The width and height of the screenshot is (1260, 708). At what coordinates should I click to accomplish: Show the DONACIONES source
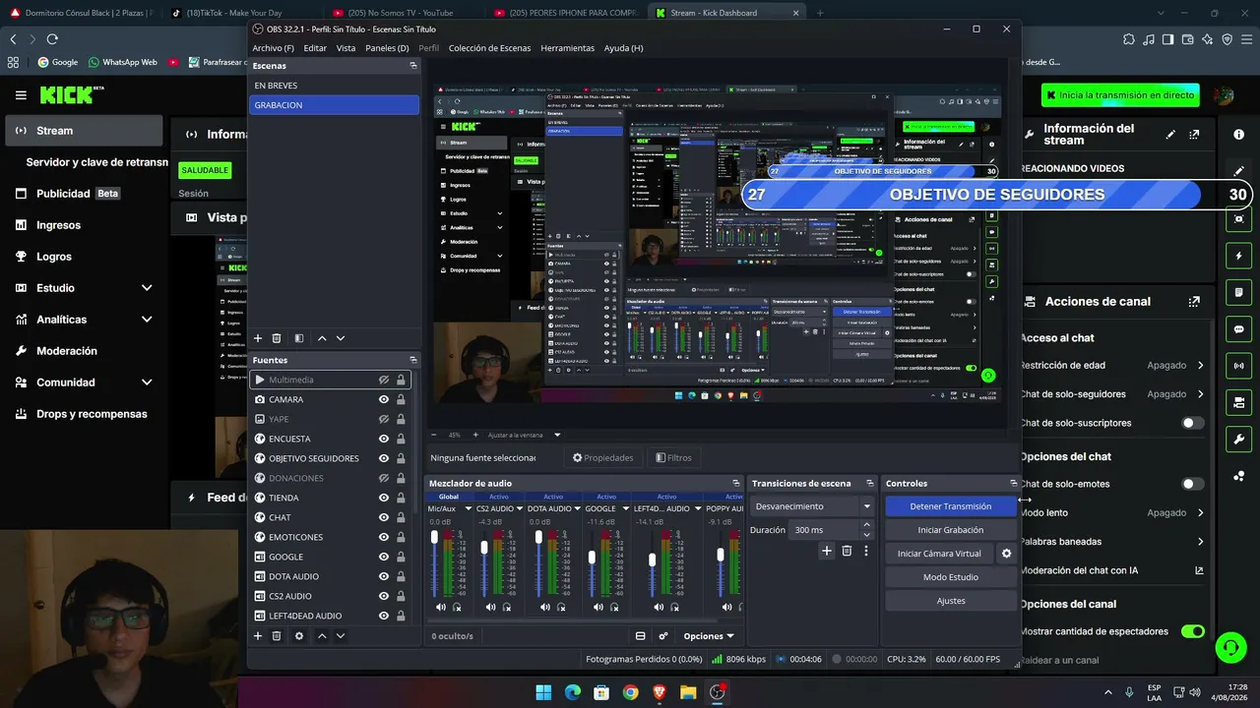coord(384,478)
